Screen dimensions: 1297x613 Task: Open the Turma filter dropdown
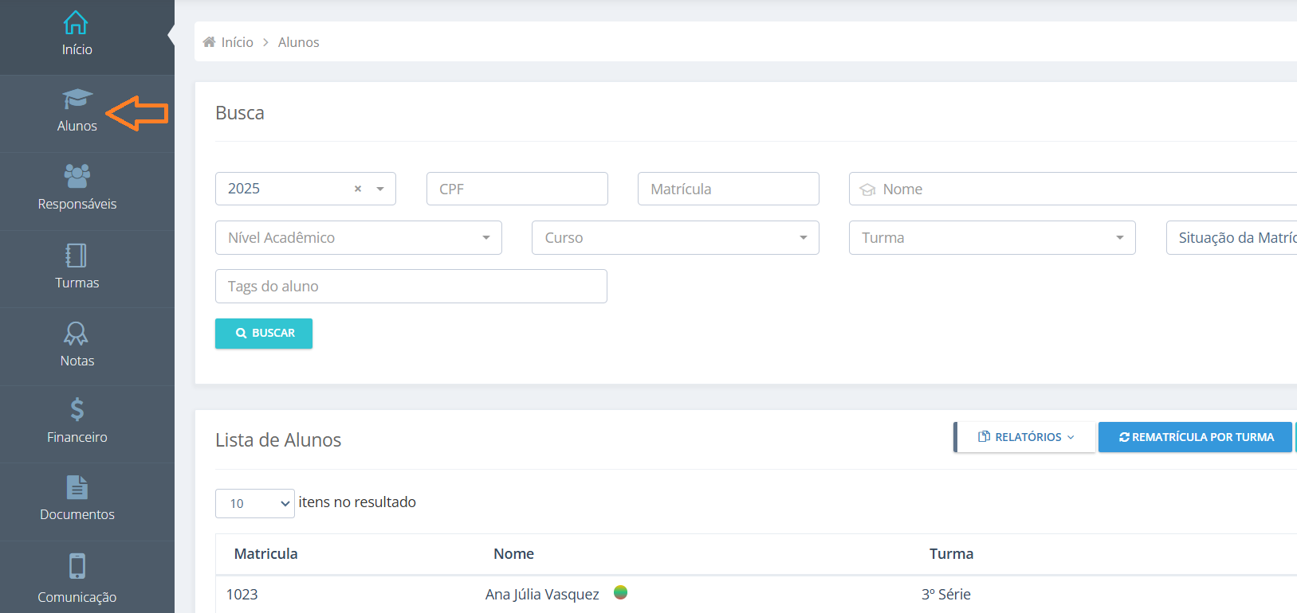point(992,237)
